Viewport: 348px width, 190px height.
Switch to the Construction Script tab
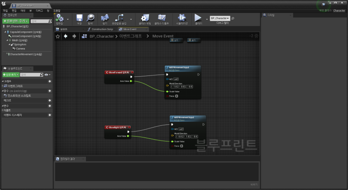pos(101,29)
